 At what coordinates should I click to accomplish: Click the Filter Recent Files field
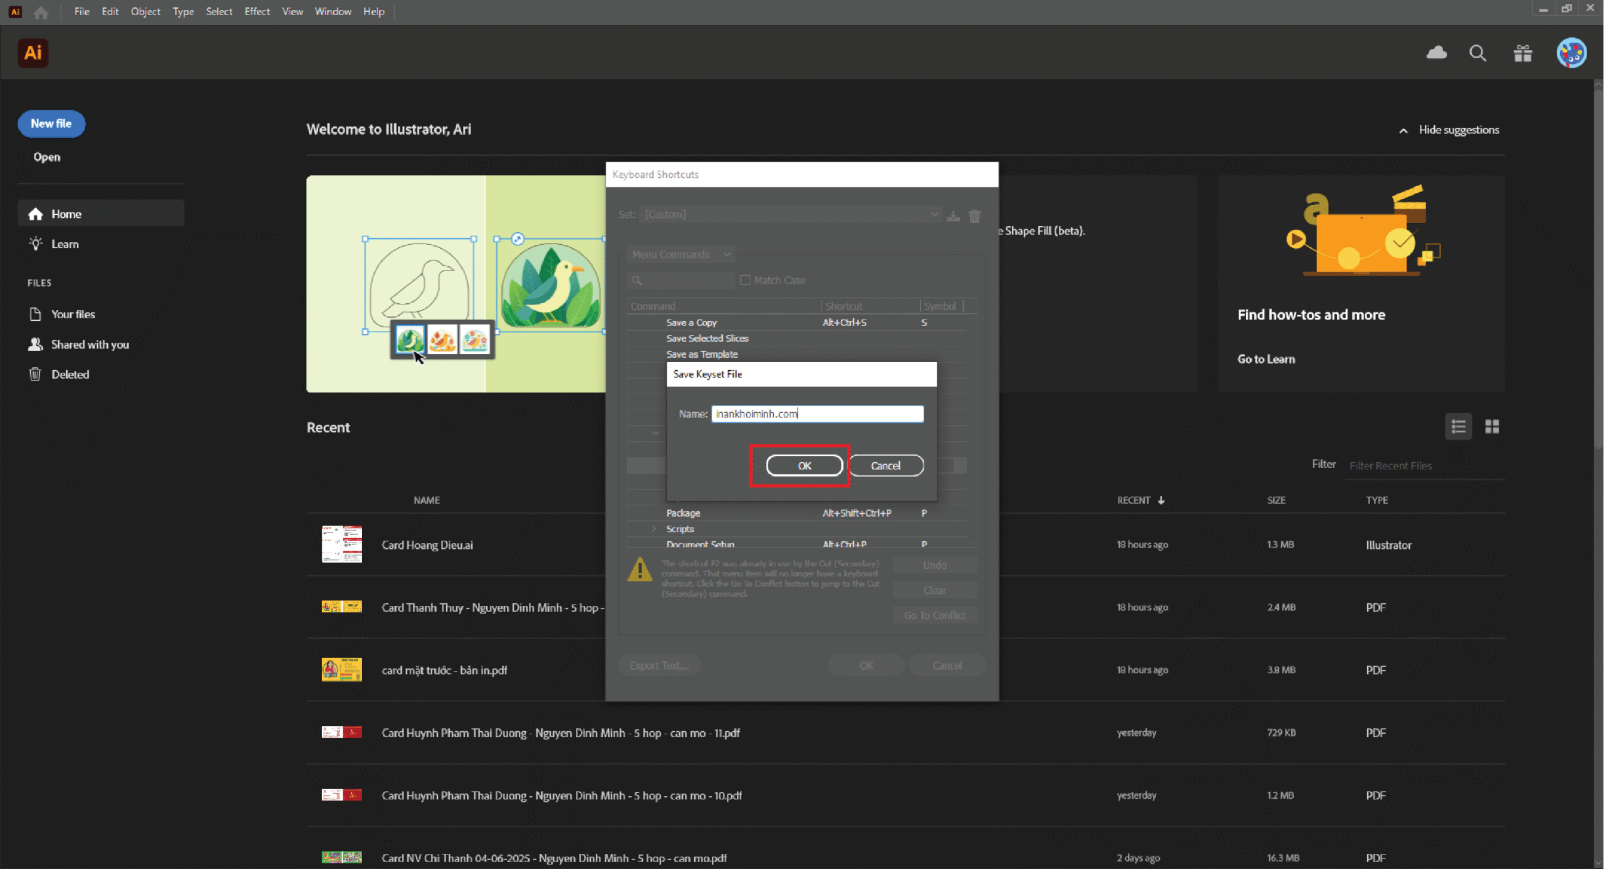coord(1424,466)
